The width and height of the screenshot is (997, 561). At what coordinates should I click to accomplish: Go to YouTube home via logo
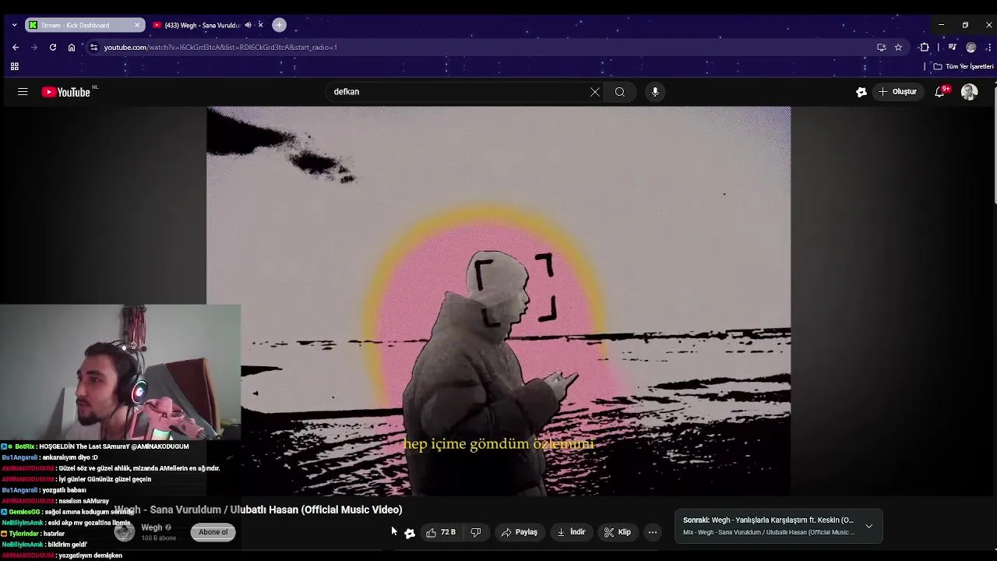66,92
